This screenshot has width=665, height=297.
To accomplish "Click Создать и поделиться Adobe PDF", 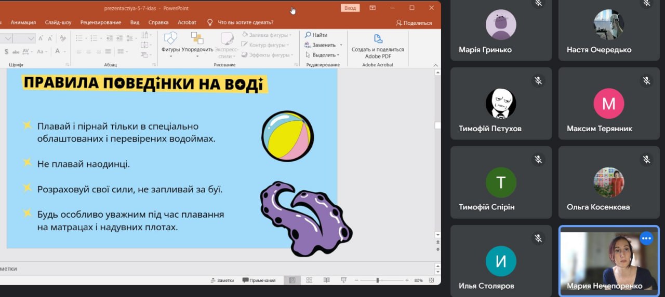I will [378, 39].
